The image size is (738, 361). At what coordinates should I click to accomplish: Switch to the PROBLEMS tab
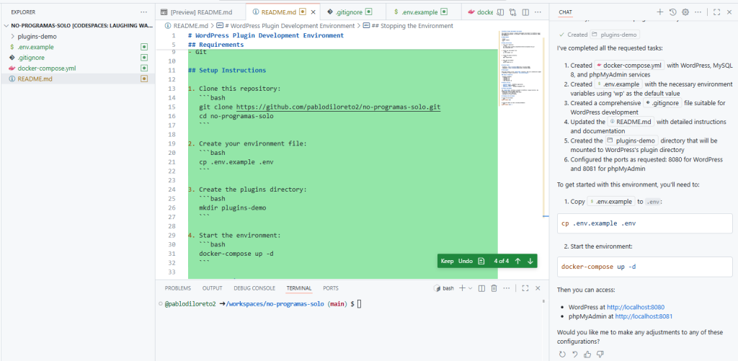coord(177,288)
